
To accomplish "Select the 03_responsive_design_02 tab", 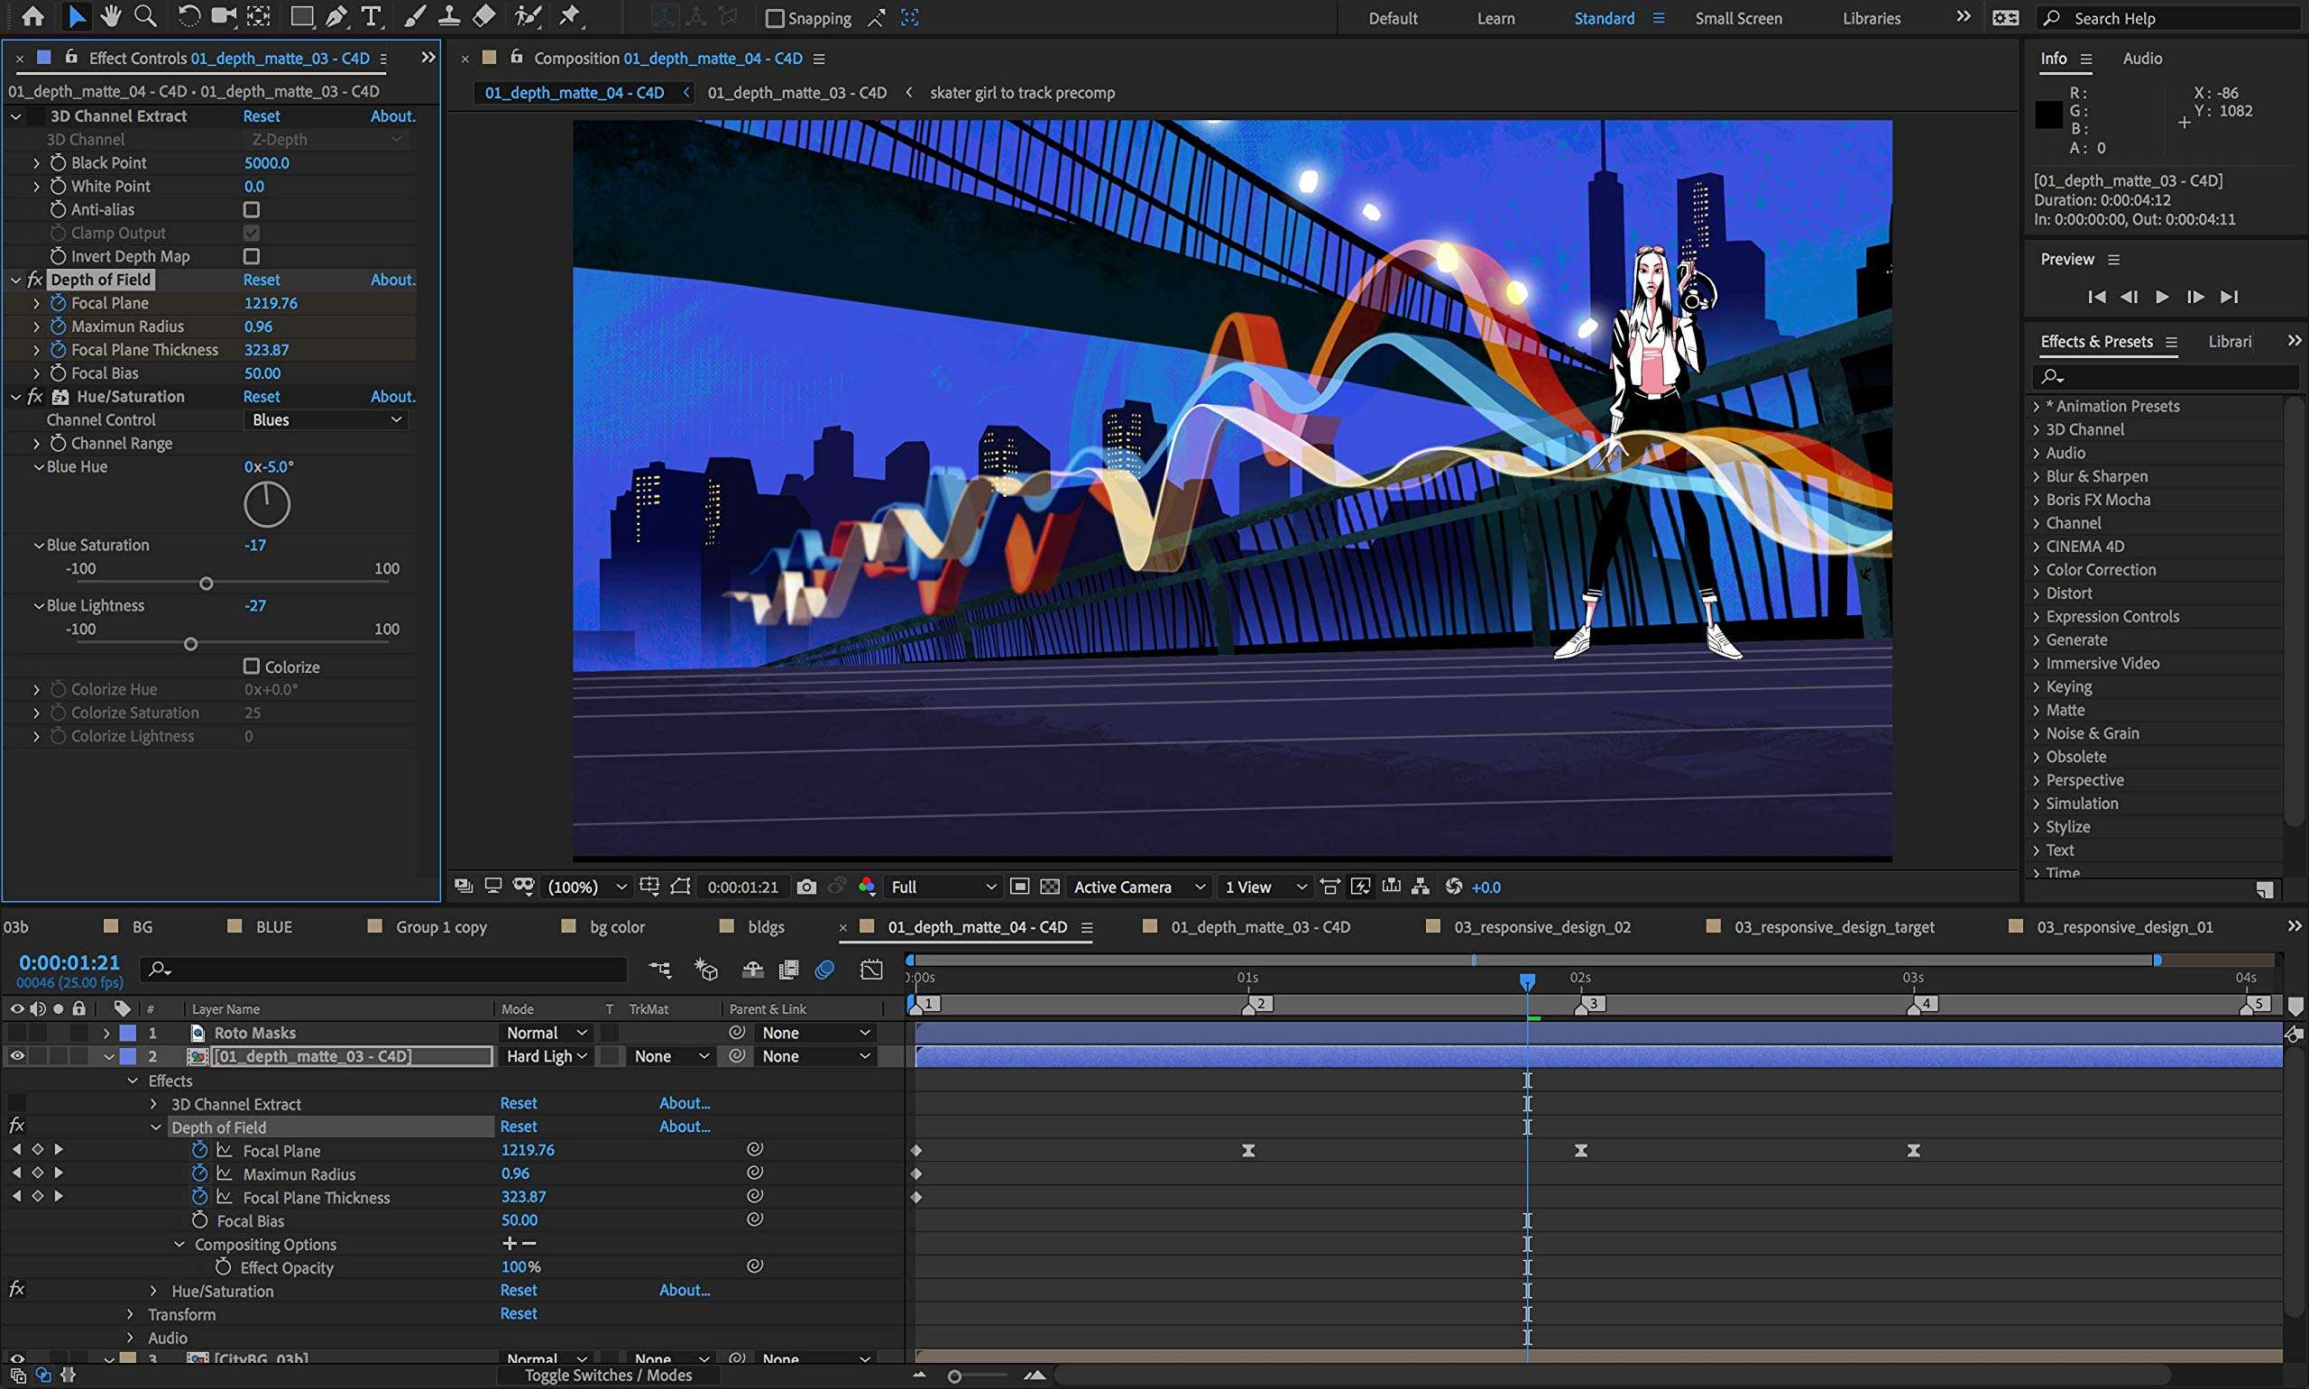I will pos(1541,926).
